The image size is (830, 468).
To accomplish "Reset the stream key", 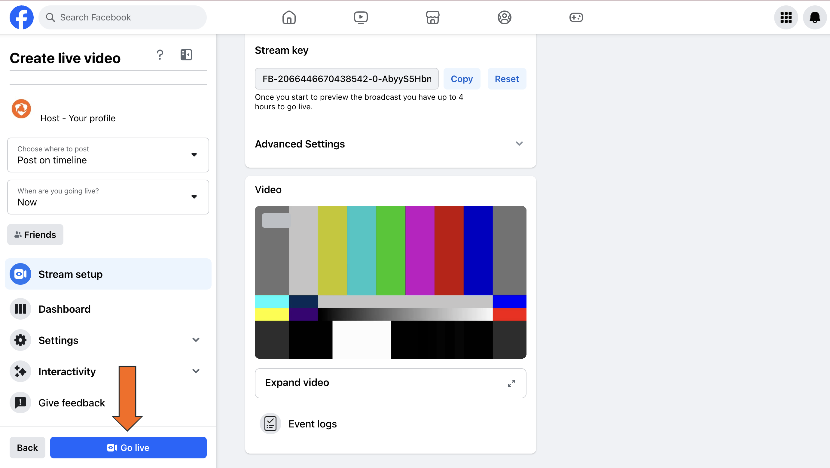I will 507,79.
